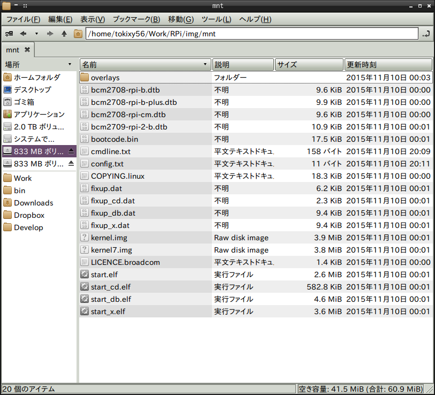Select the 2.0 TB volume in sidebar
Viewport: 435px width, 395px height.
39,126
